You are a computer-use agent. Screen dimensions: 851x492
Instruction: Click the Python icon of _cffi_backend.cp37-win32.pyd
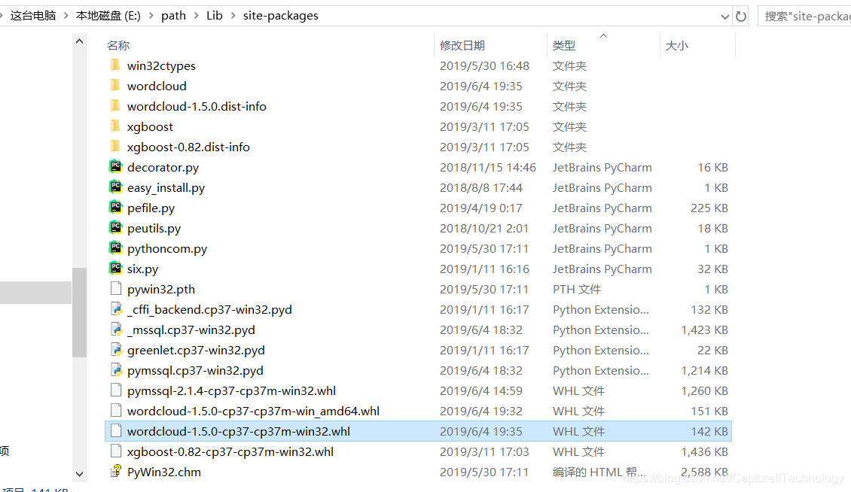coord(116,309)
